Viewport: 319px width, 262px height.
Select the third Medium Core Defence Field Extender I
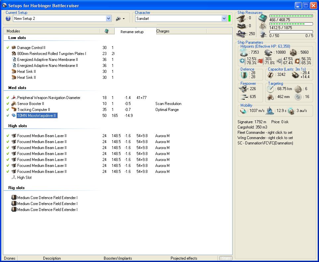point(47,210)
